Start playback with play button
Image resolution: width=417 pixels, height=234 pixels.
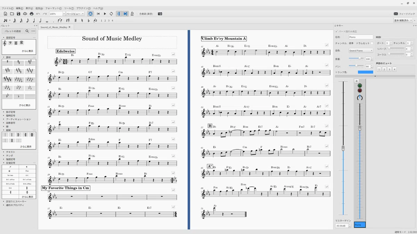pos(105,14)
